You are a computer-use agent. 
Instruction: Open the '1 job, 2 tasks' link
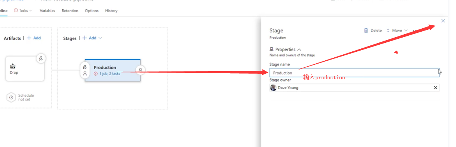(109, 74)
